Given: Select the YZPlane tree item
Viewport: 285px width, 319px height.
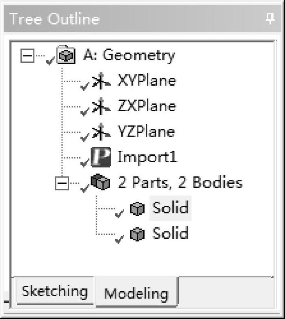Looking at the screenshot, I should pos(146,132).
